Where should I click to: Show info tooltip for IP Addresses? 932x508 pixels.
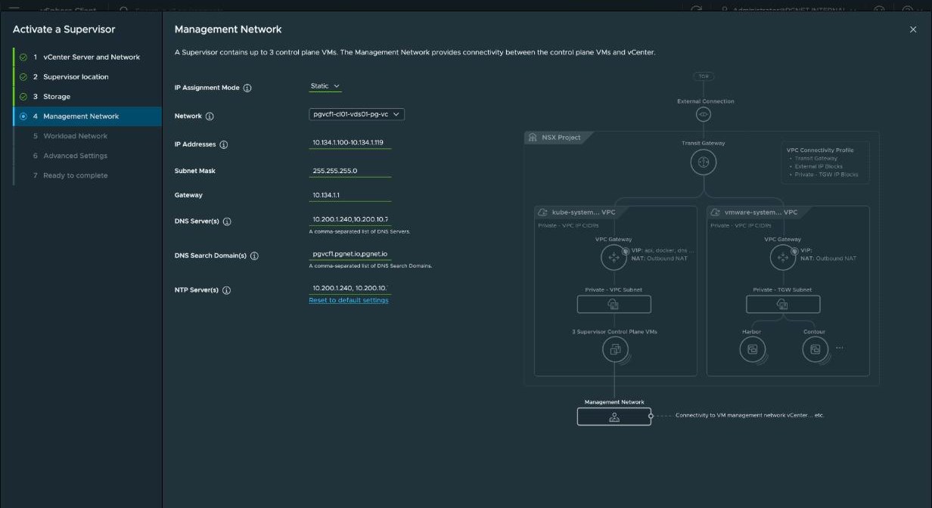point(224,145)
